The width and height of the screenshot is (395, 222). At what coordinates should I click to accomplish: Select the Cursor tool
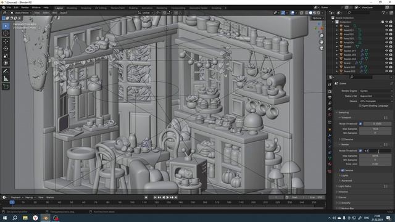6,33
